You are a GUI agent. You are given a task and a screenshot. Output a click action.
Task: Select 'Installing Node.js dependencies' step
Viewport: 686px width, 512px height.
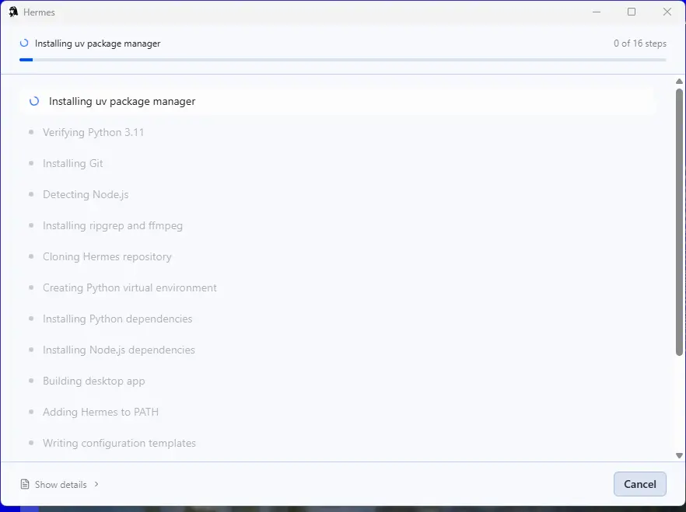click(x=118, y=350)
